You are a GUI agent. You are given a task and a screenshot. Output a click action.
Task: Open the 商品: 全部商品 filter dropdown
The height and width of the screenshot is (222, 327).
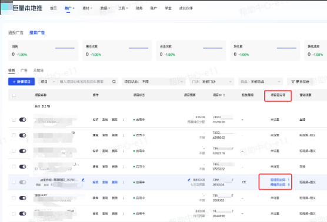[x=261, y=82]
